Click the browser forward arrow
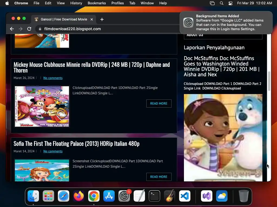Screen dimensions: 277x207 tap(21, 29)
